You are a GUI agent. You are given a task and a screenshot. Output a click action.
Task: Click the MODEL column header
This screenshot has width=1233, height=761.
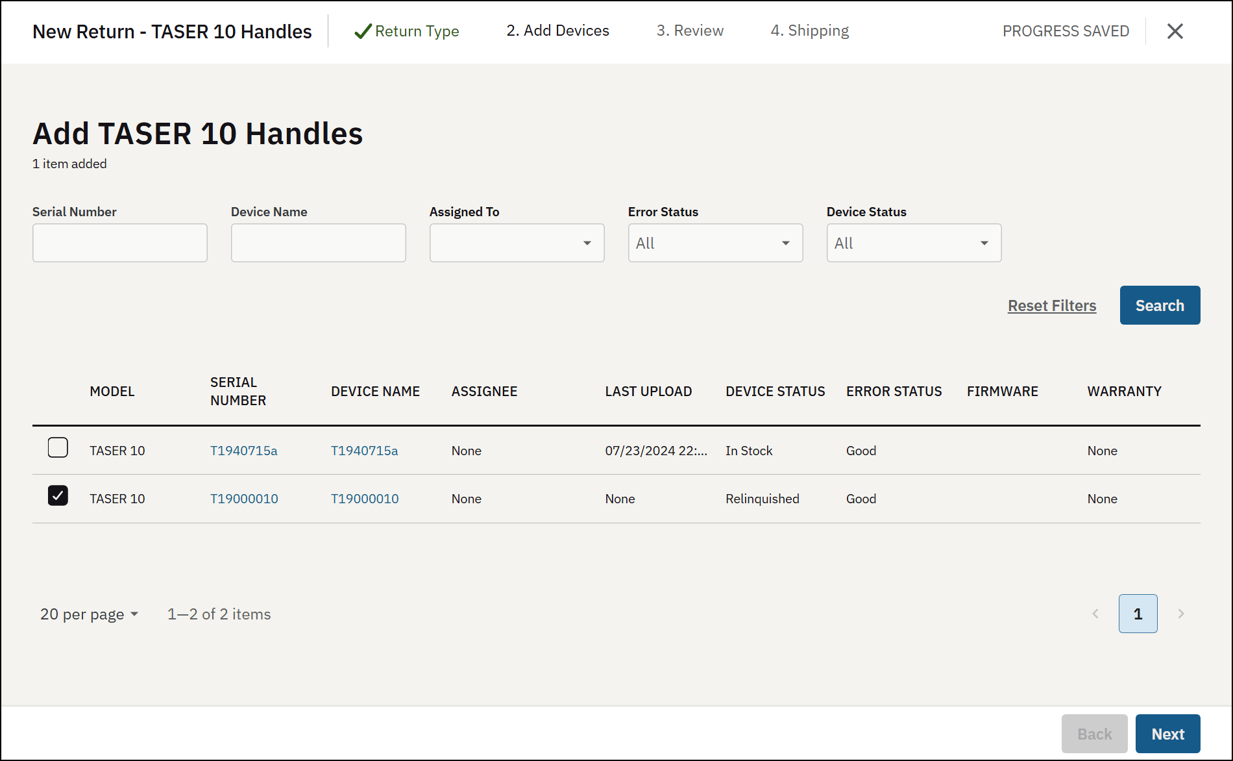tap(112, 392)
